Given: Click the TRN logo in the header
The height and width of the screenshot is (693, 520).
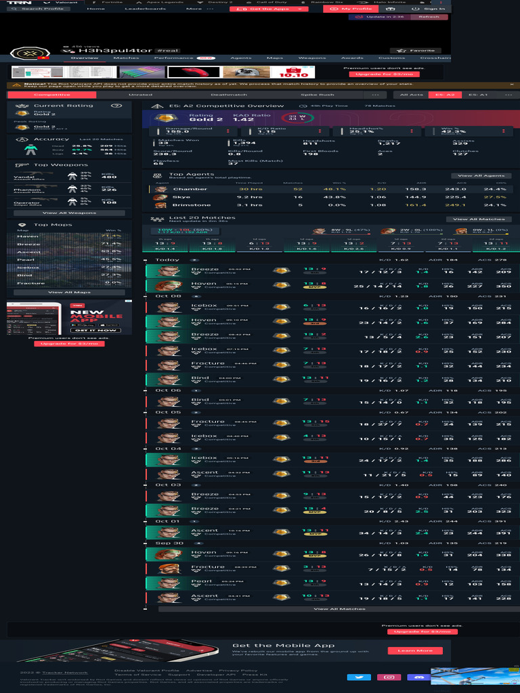Looking at the screenshot, I should [18, 2].
